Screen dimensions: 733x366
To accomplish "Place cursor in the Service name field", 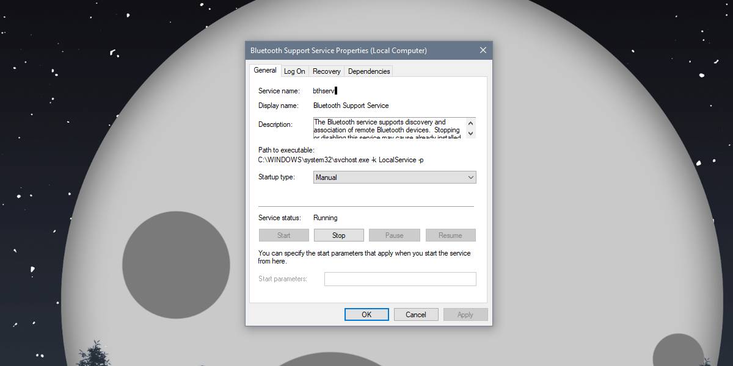I will coord(330,90).
